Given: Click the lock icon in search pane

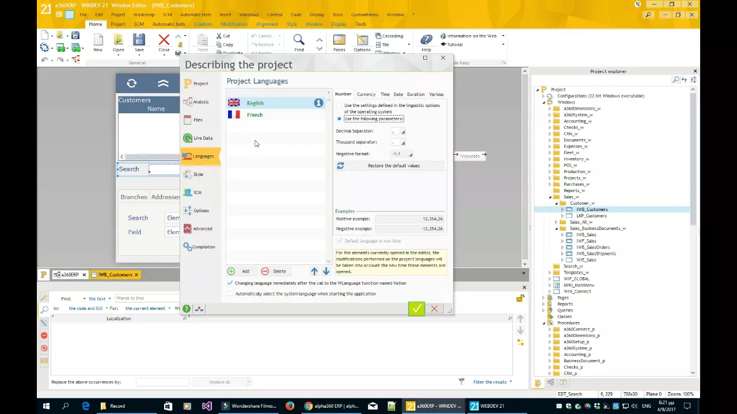Looking at the screenshot, I should 520,298.
